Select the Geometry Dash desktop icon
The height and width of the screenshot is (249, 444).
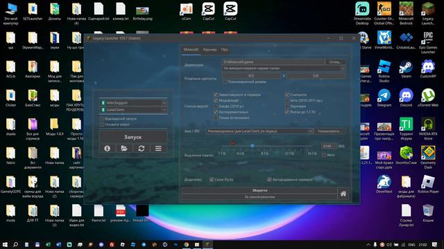[x=428, y=158]
